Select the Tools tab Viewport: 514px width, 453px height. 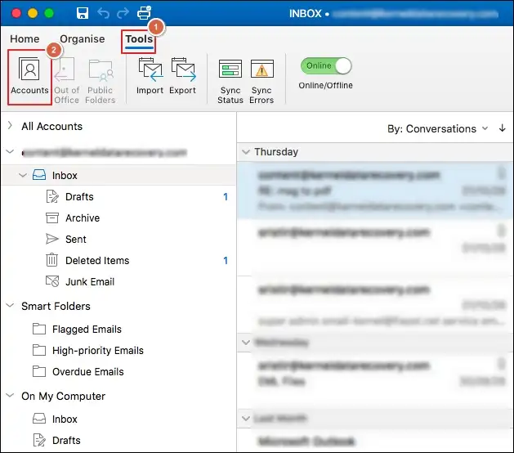pos(139,39)
